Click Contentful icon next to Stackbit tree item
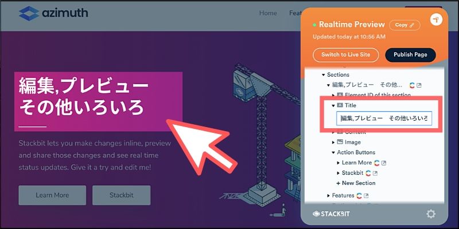 [368, 173]
